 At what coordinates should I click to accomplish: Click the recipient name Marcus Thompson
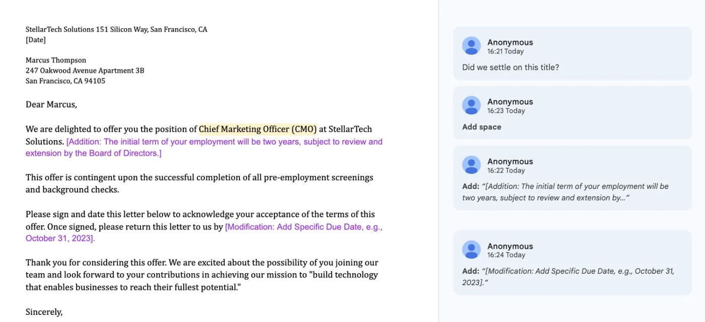[56, 60]
